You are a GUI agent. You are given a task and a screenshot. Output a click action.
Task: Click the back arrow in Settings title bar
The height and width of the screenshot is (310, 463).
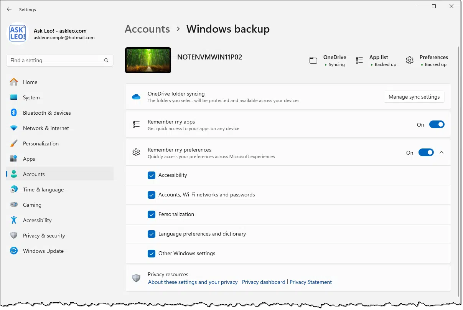point(9,10)
